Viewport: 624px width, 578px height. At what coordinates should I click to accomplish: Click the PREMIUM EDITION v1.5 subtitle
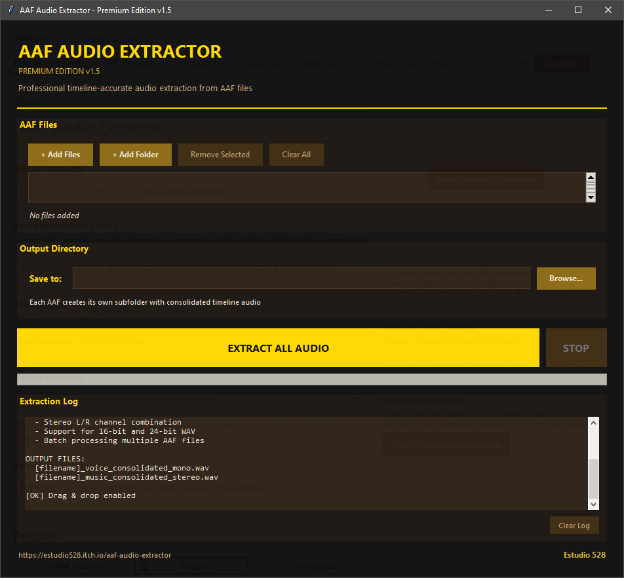pyautogui.click(x=59, y=71)
